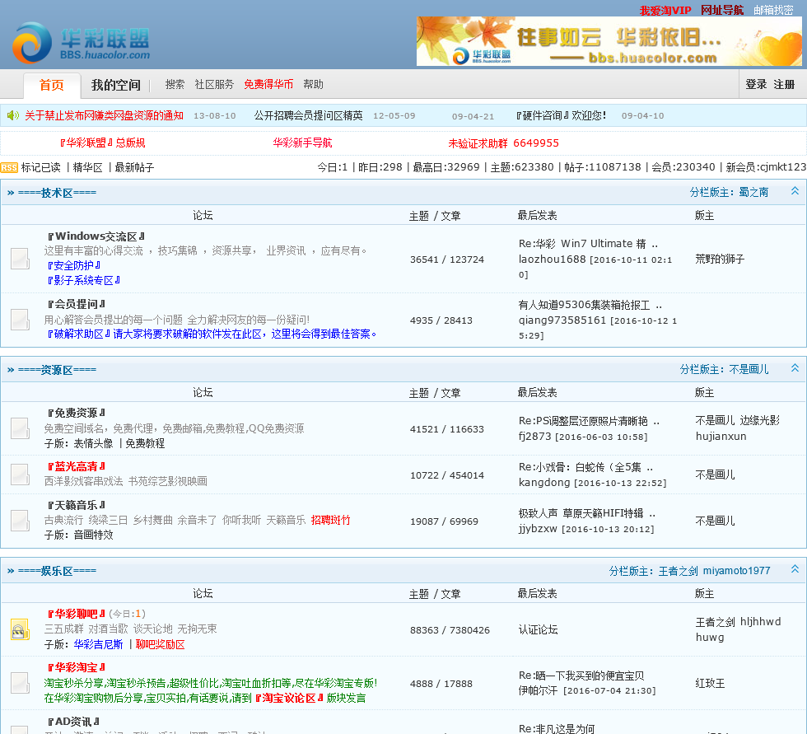Open the 最新帖子 link
The width and height of the screenshot is (807, 734).
pyautogui.click(x=134, y=167)
